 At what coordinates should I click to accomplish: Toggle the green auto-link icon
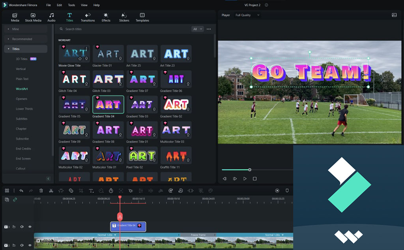tap(15, 200)
